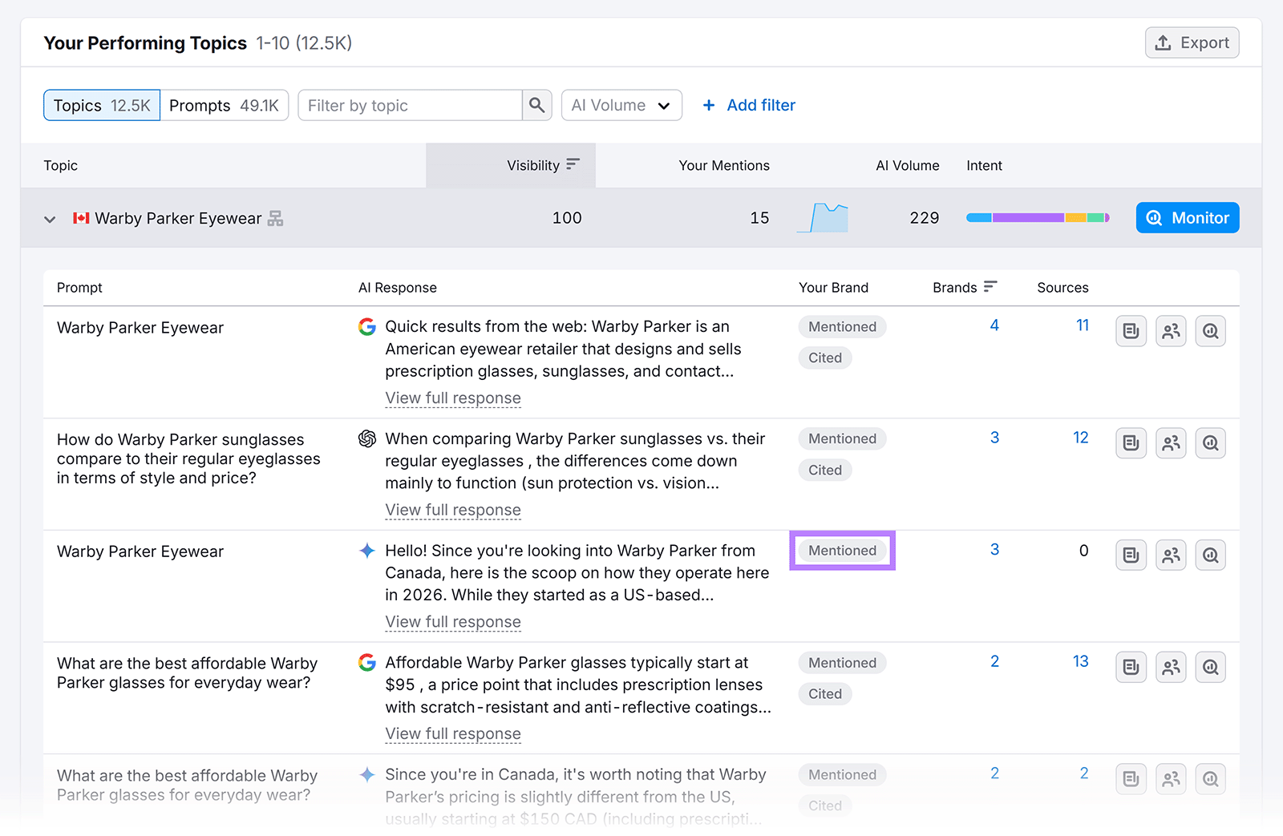
Task: Click the search magnifier icon
Action: (536, 105)
